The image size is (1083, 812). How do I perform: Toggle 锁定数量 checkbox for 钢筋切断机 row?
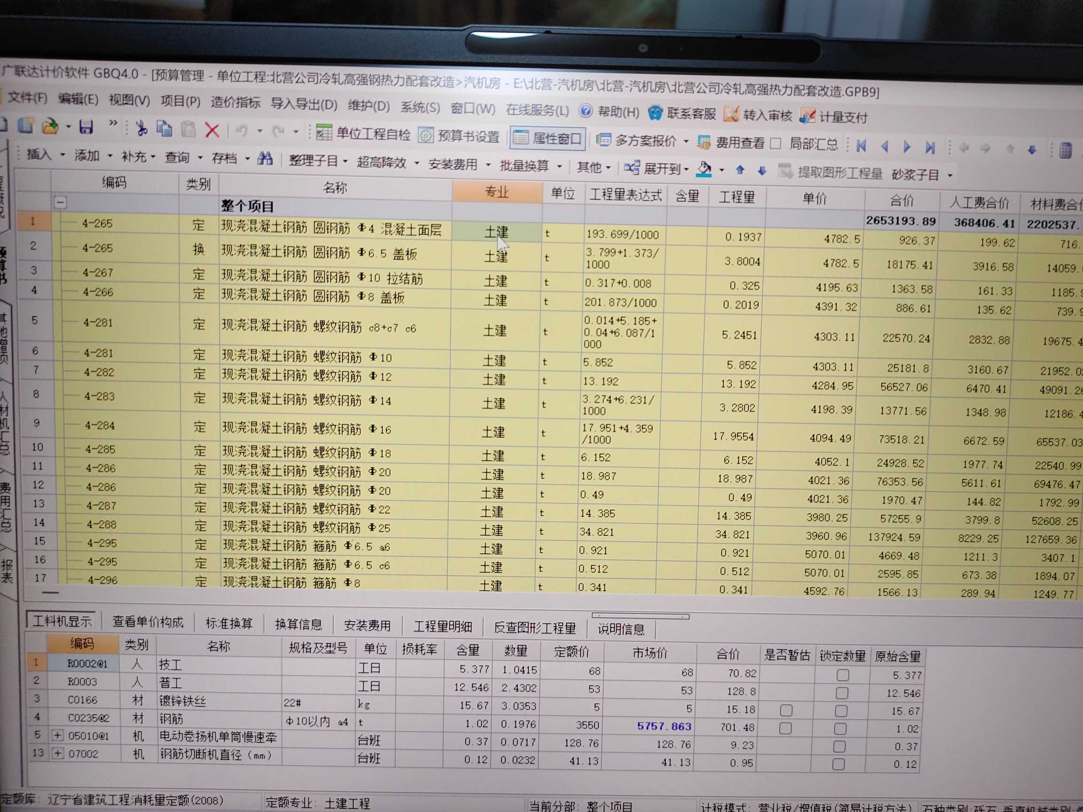coord(838,764)
